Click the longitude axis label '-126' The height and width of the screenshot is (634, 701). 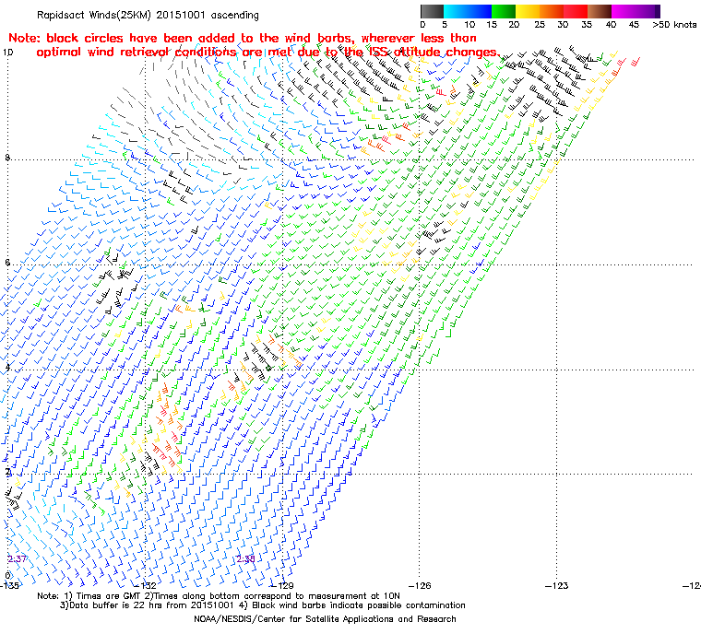[x=420, y=585]
